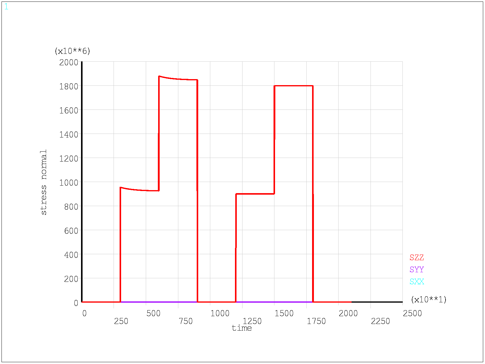Viewport: 485px width, 364px height.
Task: Click the red SZZ legend label
Action: (x=417, y=258)
